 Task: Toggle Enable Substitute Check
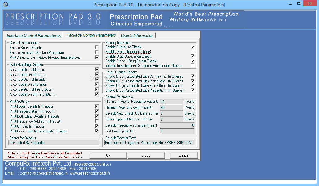(x=192, y=47)
